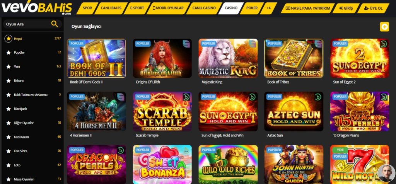Click provider badge on Scarab Temple tile
This screenshot has height=184, width=396.
click(x=186, y=97)
